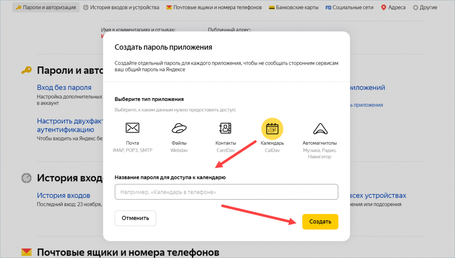Screen dimensions: 455x258
Task: Click the key icon beside Пароли и авторизация tab
Action: [x=18, y=7]
